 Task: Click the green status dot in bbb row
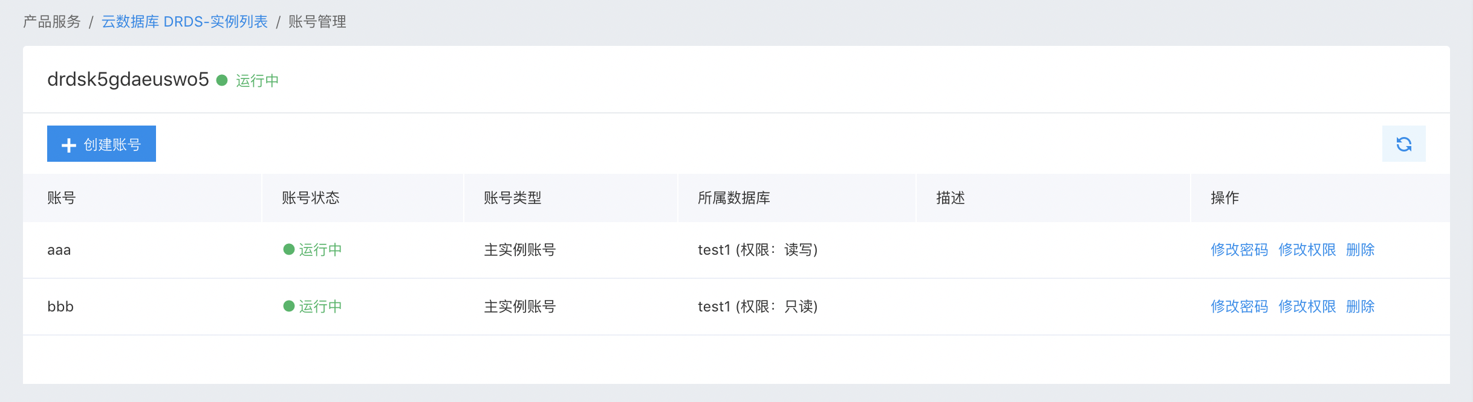[x=289, y=306]
